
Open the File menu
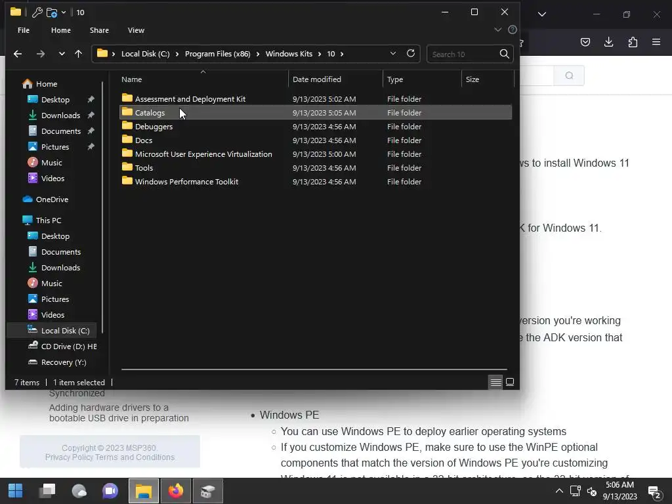(x=24, y=30)
